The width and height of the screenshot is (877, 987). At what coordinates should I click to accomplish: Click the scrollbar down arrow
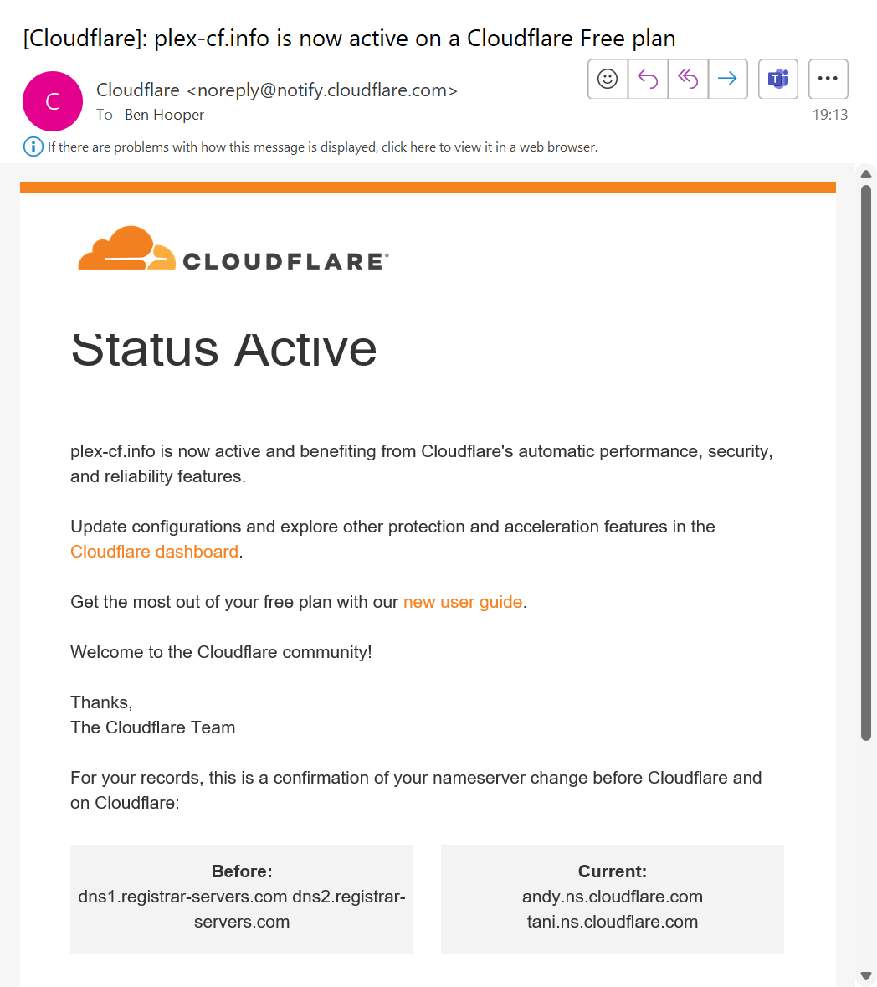coord(865,976)
